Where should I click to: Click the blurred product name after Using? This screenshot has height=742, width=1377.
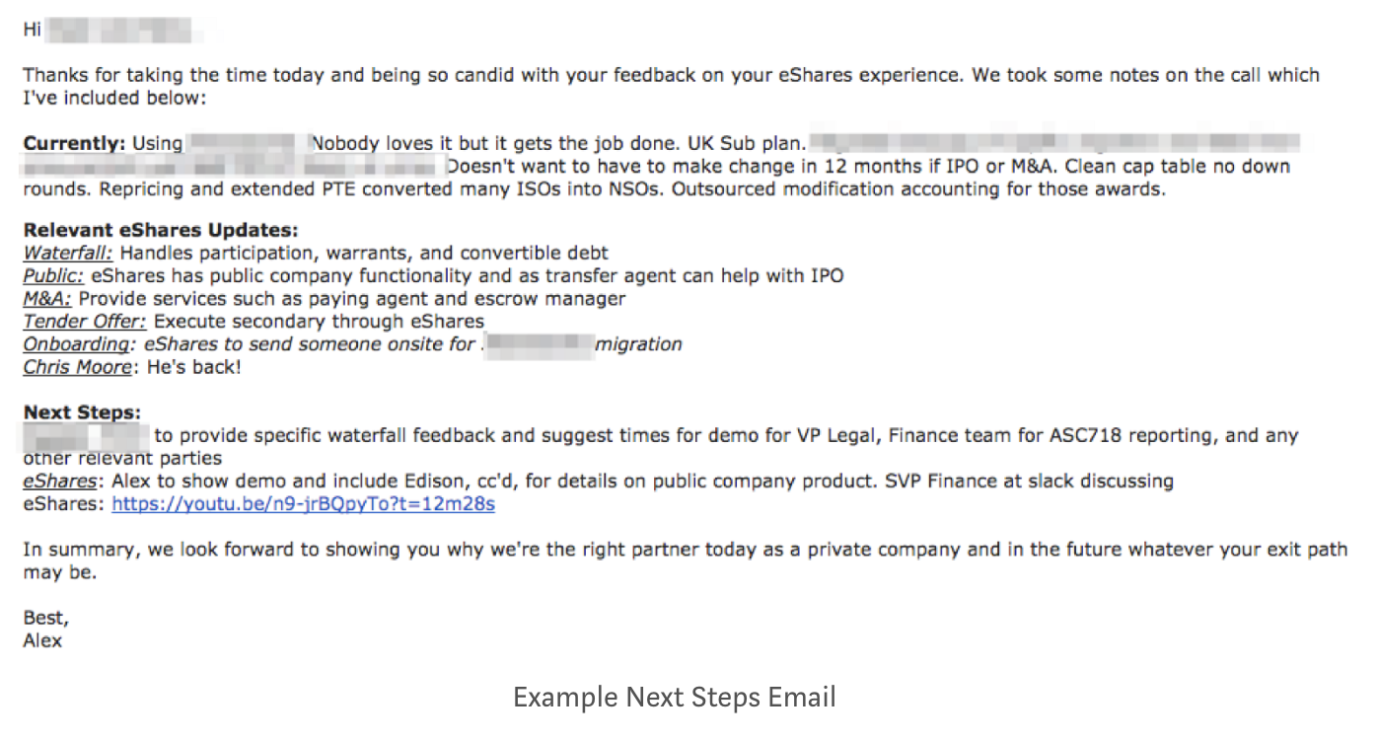[248, 144]
